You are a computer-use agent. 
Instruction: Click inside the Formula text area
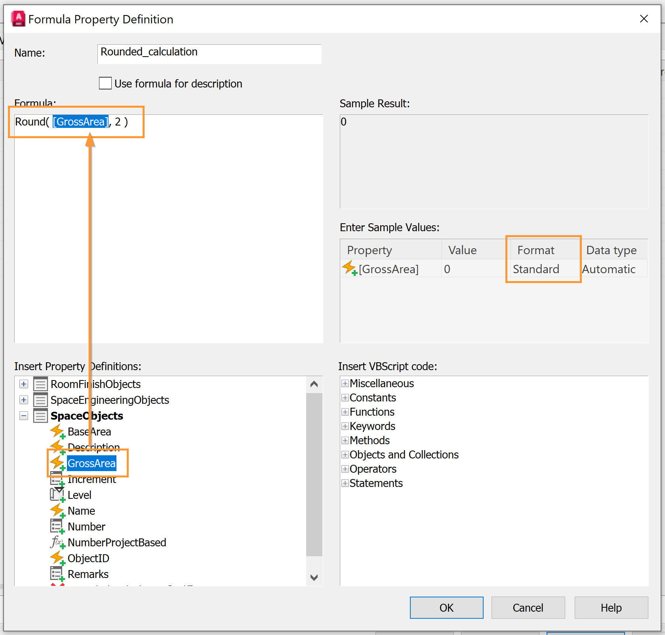tap(169, 229)
